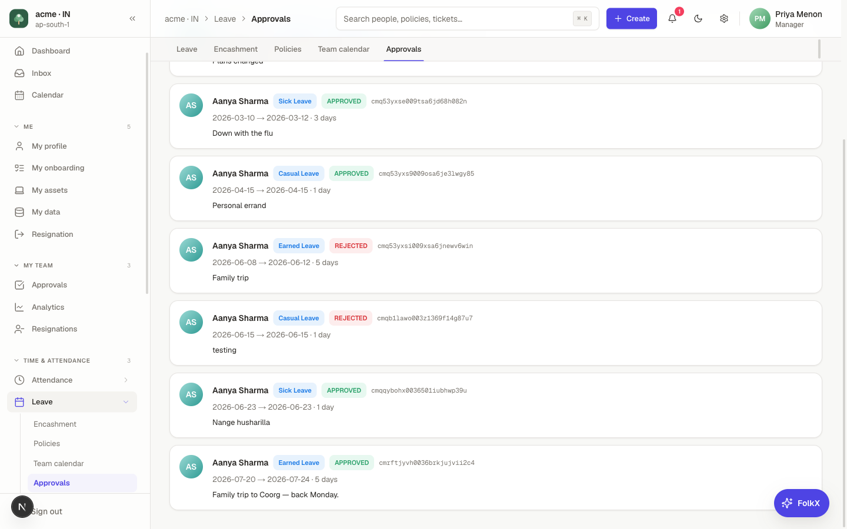The width and height of the screenshot is (847, 529).
Task: Switch to the Team calendar tab
Action: 344,49
